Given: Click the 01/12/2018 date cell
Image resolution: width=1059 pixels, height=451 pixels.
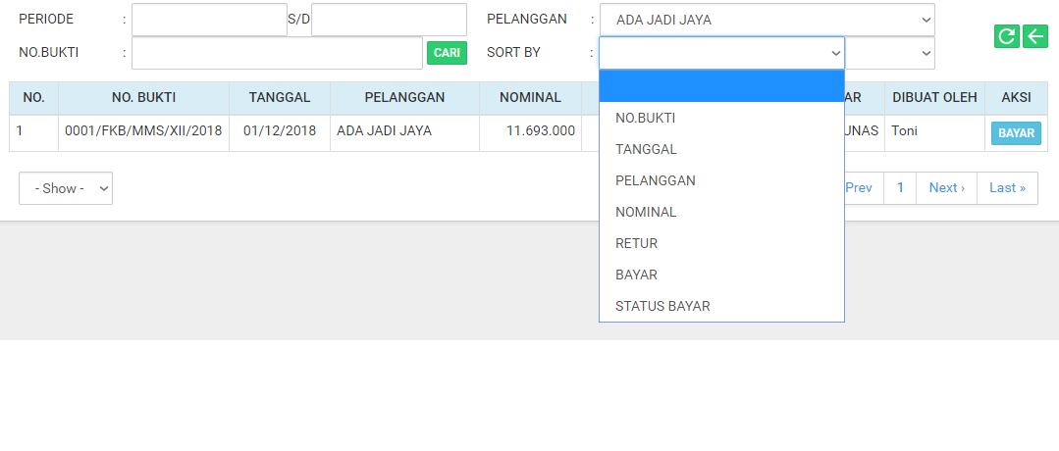Looking at the screenshot, I should pyautogui.click(x=280, y=133).
